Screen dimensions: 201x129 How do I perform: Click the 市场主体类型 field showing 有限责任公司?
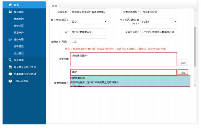point(159,12)
